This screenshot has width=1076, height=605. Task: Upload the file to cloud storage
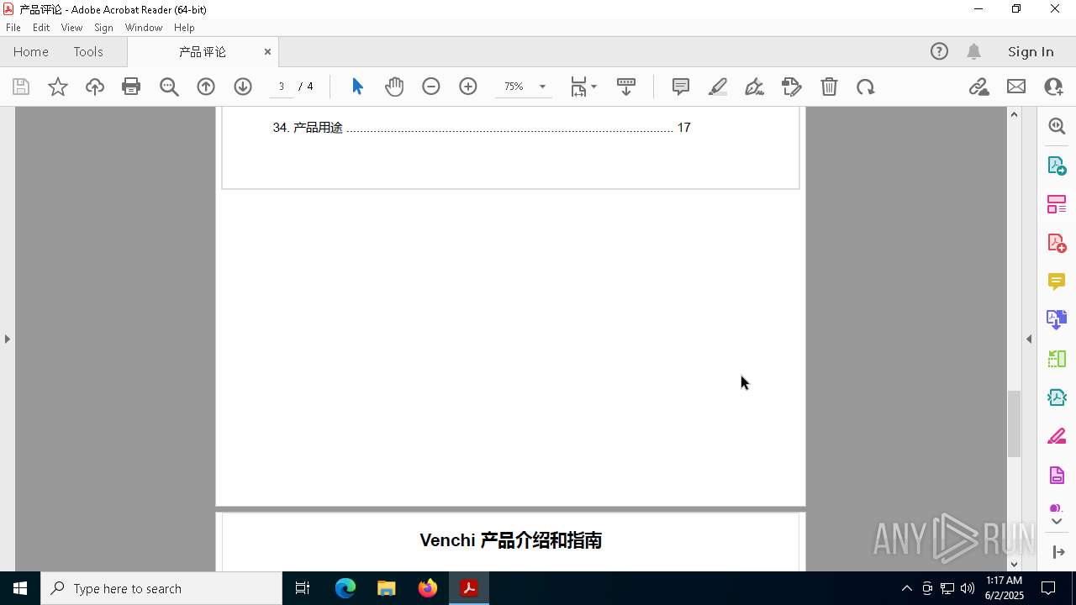[94, 87]
